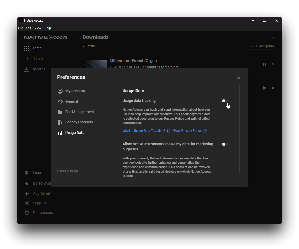299x249 pixels.
Task: Click the LOGGED IN AS label
Action: click(67, 171)
